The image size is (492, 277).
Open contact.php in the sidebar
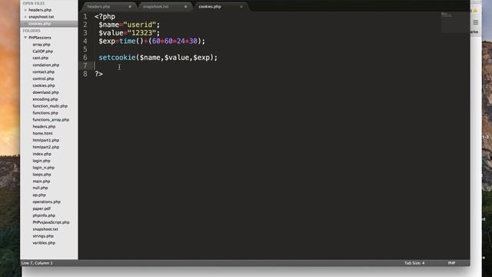click(44, 72)
